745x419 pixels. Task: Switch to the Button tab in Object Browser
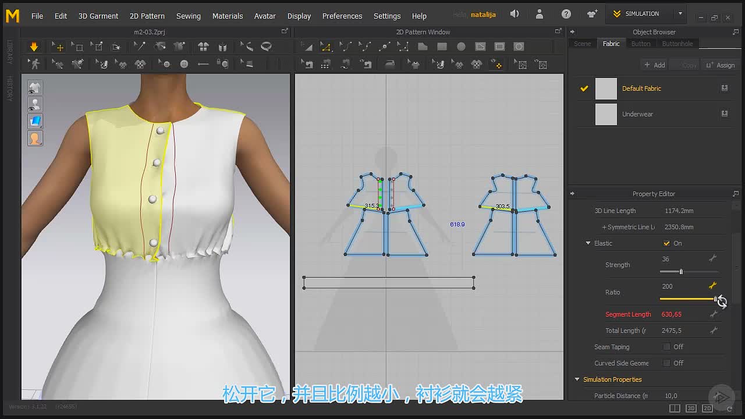point(641,44)
